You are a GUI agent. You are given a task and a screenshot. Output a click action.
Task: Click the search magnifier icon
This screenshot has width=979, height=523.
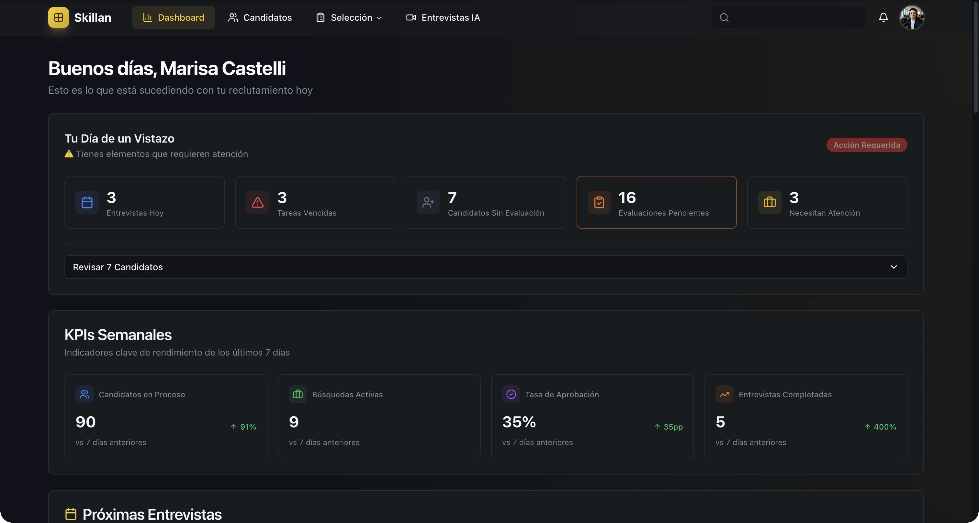[x=724, y=17]
